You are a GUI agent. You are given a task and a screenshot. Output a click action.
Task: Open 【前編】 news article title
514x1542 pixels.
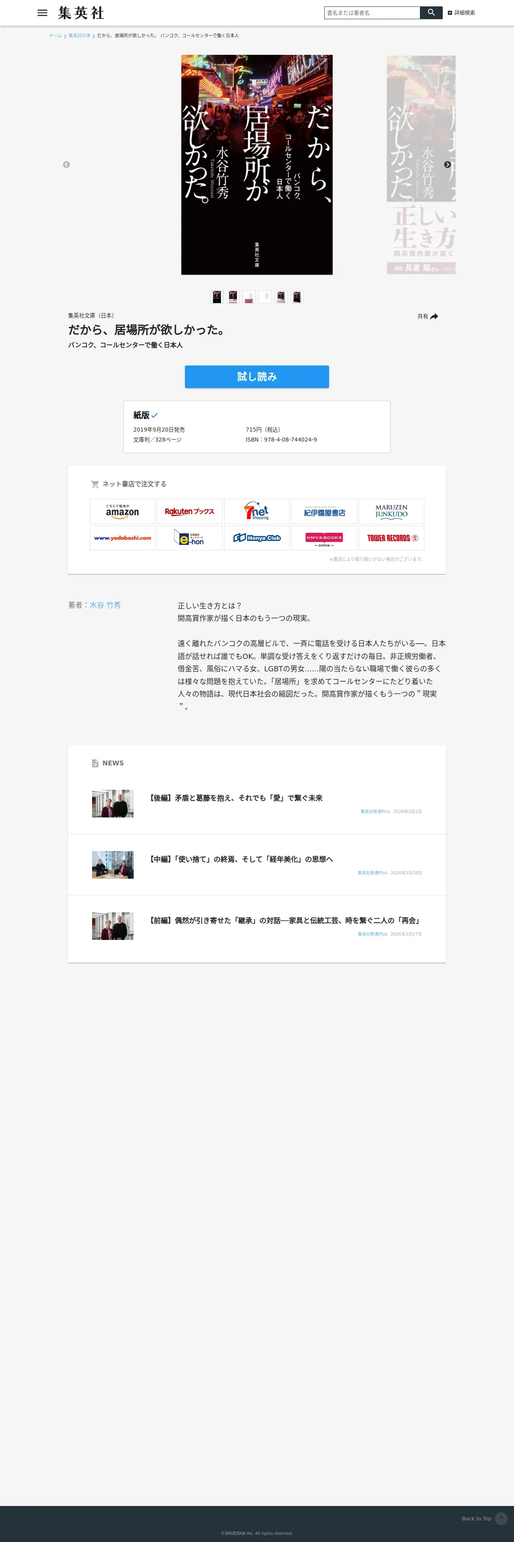(x=285, y=921)
